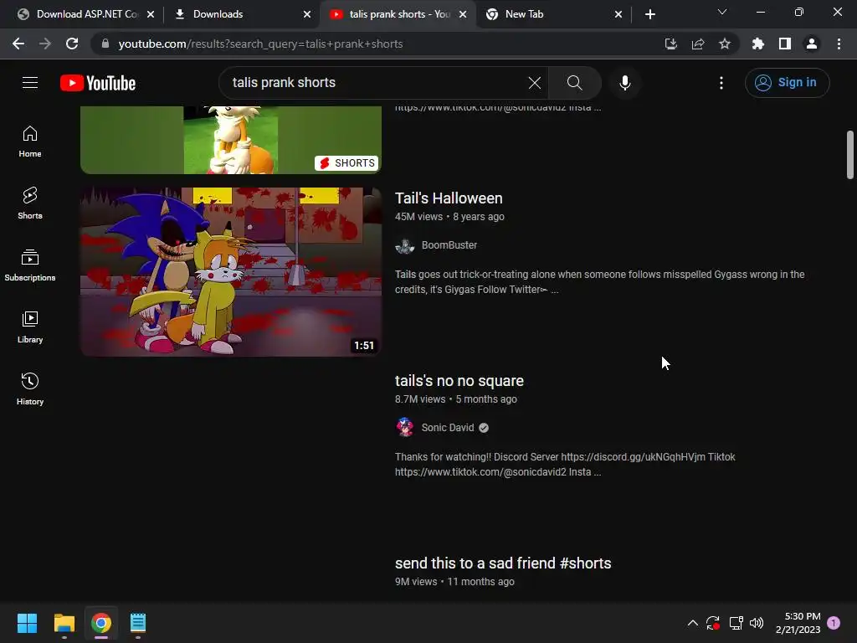Expand the tab search dropdown arrow
The width and height of the screenshot is (857, 643).
(722, 12)
